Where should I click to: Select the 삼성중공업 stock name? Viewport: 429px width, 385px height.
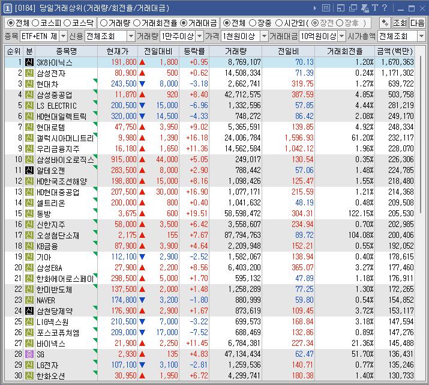pos(54,95)
